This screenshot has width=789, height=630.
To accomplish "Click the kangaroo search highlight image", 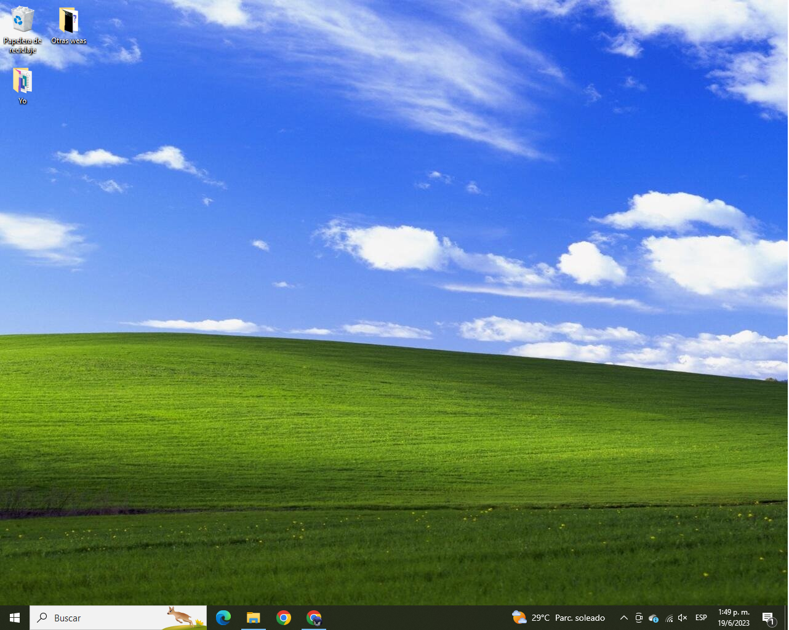I will tap(185, 617).
